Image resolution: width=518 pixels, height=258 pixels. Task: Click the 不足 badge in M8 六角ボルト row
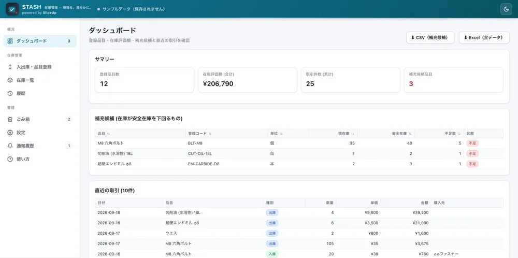472,144
